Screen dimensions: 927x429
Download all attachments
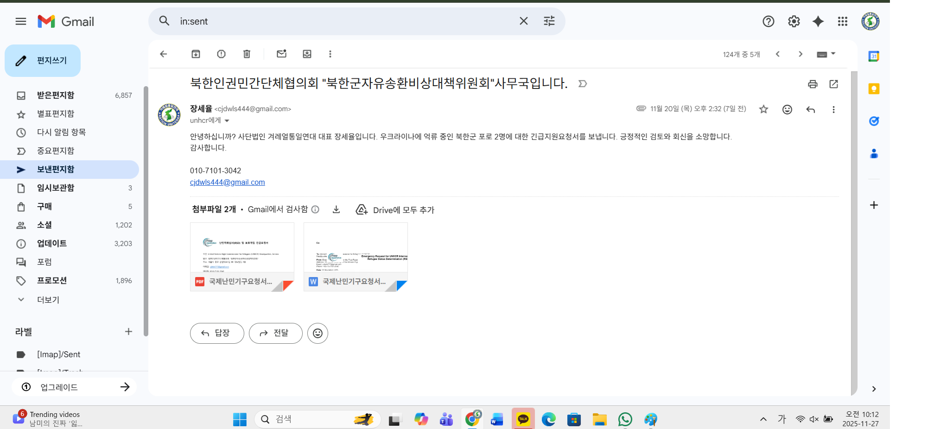[336, 209]
